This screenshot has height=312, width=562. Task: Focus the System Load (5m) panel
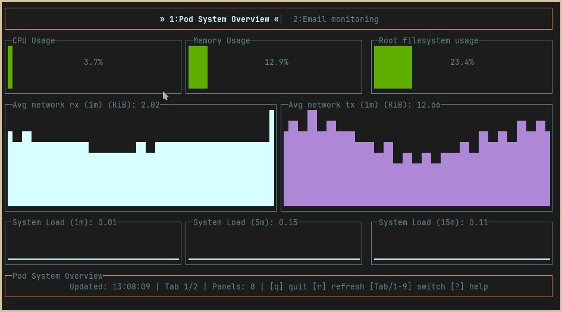[x=274, y=242]
